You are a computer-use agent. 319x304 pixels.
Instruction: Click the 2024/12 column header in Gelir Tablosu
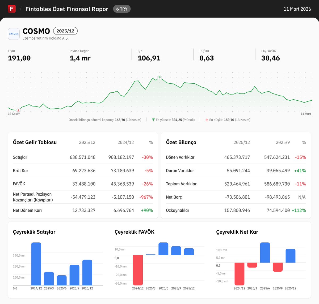tap(126, 142)
